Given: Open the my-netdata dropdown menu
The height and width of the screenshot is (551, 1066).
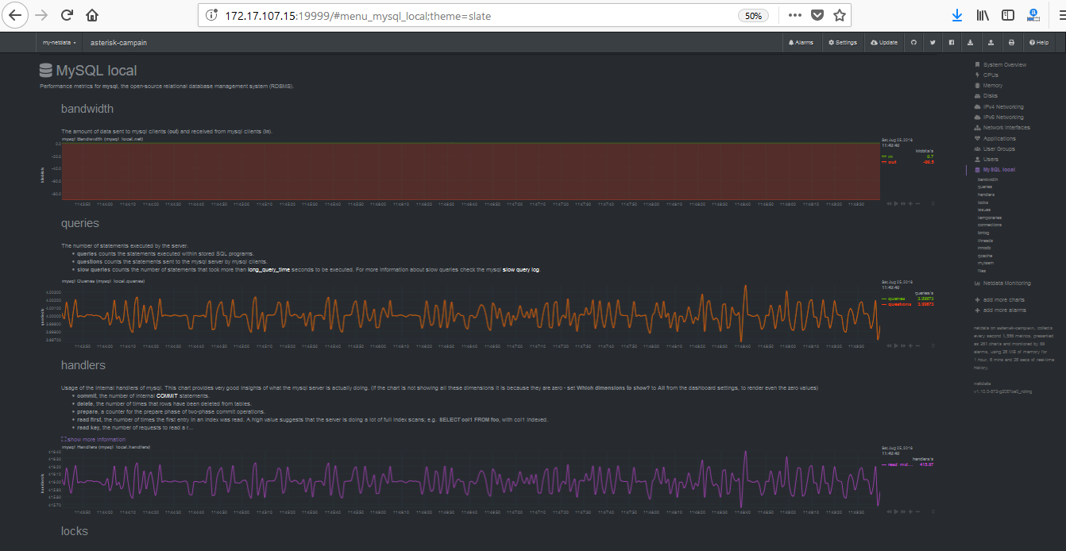Looking at the screenshot, I should point(59,43).
